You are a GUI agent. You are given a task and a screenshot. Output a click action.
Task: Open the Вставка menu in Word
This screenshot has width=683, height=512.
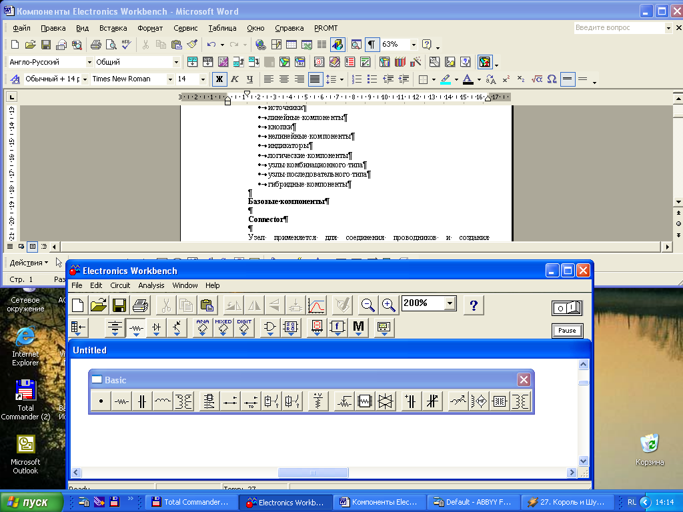(x=113, y=28)
